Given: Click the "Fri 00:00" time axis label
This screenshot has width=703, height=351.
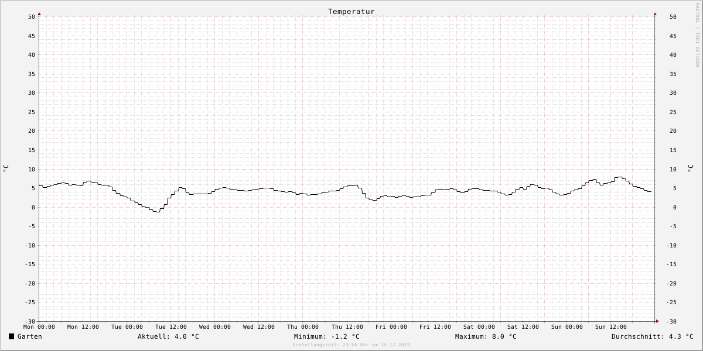Looking at the screenshot, I should [x=391, y=327].
